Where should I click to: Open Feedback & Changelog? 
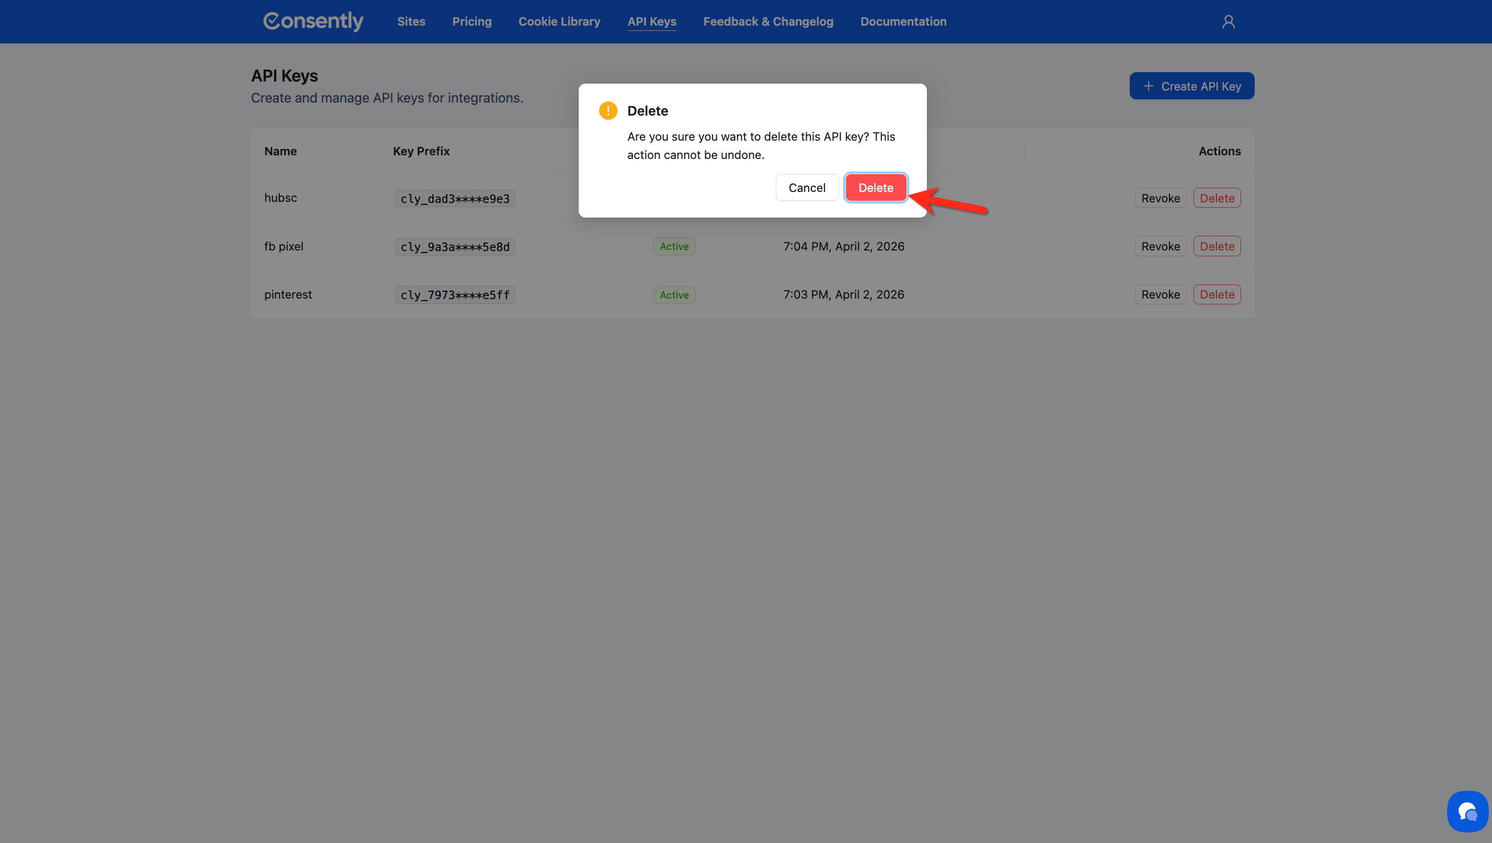(767, 21)
